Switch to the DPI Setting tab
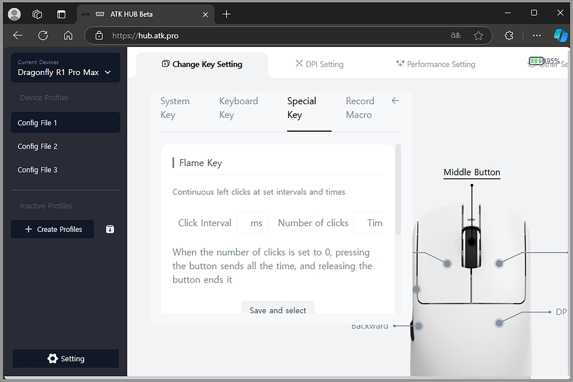Viewport: 573px width, 382px height. (320, 64)
